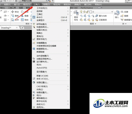Image resolution: width=132 pixels, height=114 pixels.
Task: Toggle layer on/off lightbulb icon
Action: click(81, 12)
